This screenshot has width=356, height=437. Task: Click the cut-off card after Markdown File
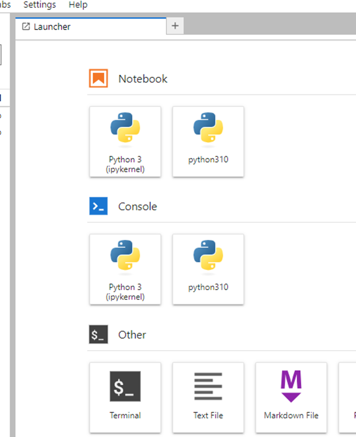tap(348, 397)
